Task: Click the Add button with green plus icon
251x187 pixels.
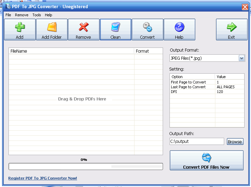Action: pyautogui.click(x=20, y=30)
